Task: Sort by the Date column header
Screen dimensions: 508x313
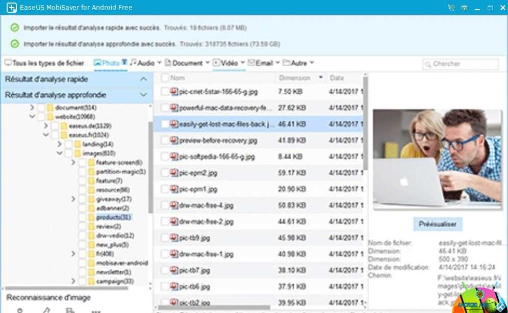Action: coord(337,78)
